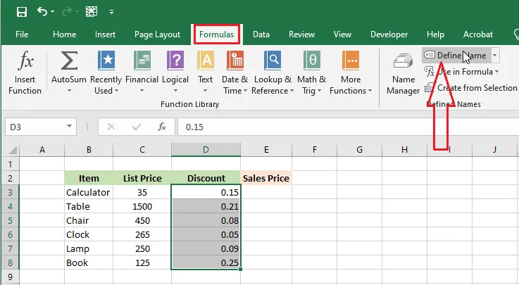Open the Math & Trig functions icon
Image resolution: width=519 pixels, height=285 pixels.
click(312, 61)
